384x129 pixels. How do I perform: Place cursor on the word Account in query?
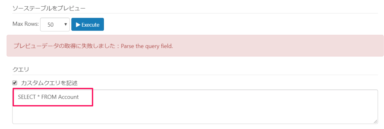tap(68, 97)
